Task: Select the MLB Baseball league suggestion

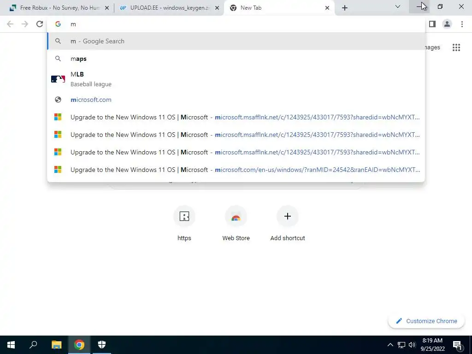Action: pos(236,79)
